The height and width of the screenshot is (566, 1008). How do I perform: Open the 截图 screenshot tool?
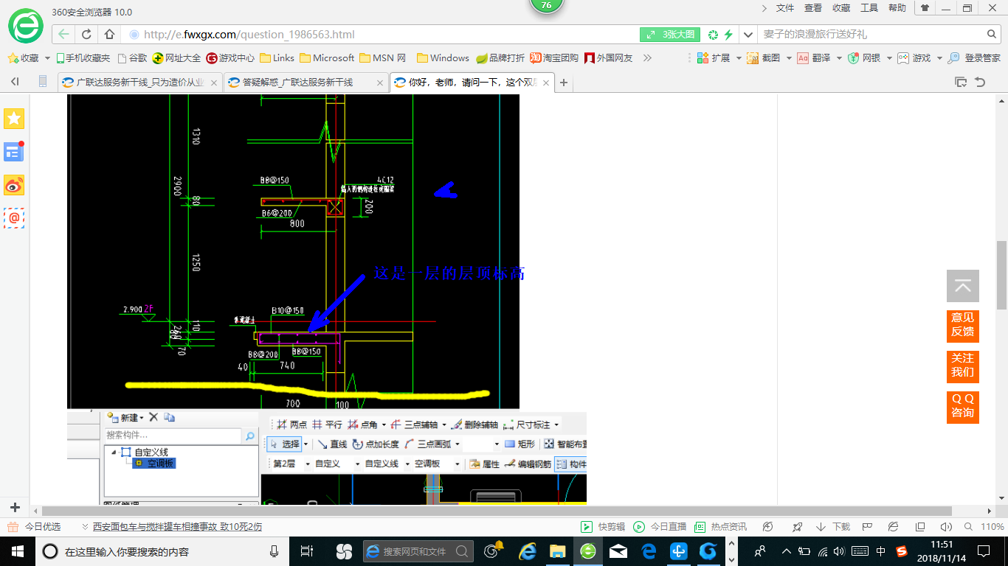764,57
